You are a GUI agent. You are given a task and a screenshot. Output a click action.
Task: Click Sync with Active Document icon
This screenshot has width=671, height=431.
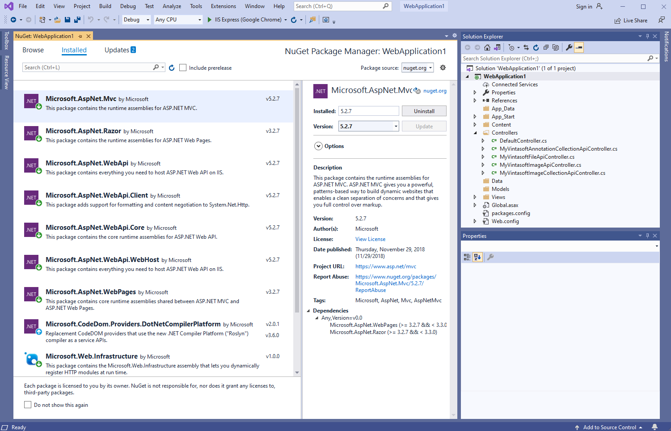[526, 47]
